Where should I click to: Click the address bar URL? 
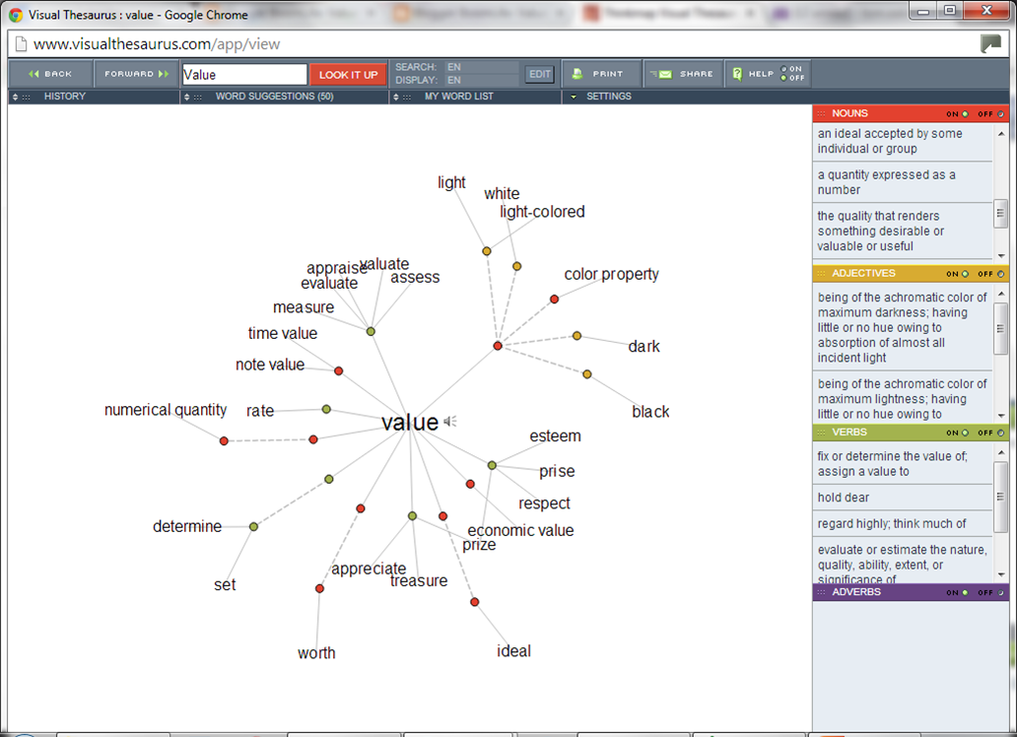(157, 44)
